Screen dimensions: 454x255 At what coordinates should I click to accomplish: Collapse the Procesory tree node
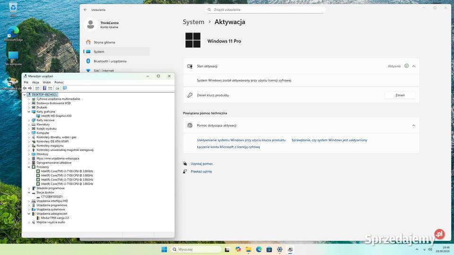[29, 167]
